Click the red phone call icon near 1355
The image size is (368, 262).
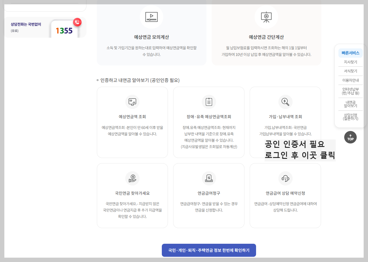pyautogui.click(x=77, y=22)
